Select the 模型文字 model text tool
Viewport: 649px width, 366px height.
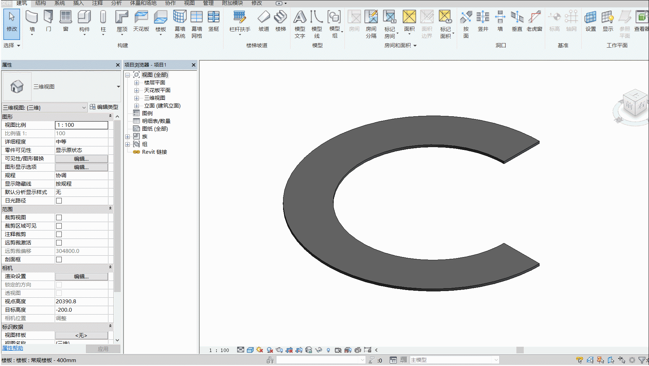(x=300, y=24)
